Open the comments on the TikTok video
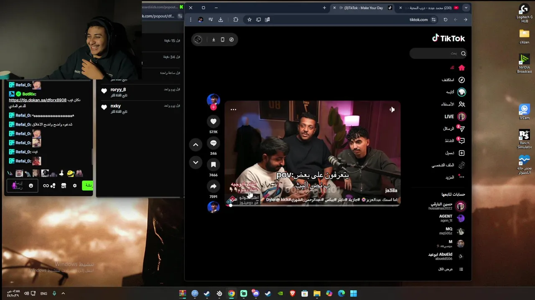535x300 pixels. (x=213, y=143)
